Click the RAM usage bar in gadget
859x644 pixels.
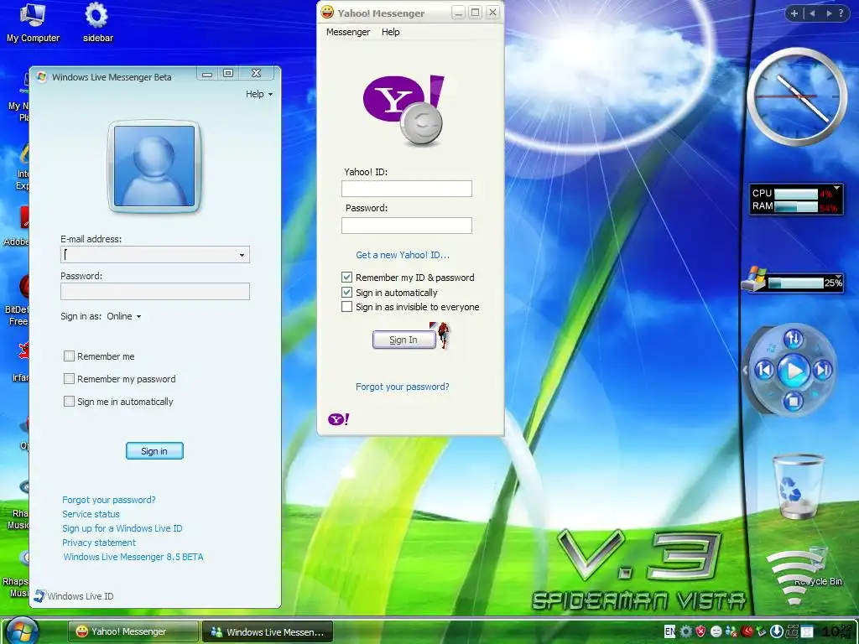(796, 206)
